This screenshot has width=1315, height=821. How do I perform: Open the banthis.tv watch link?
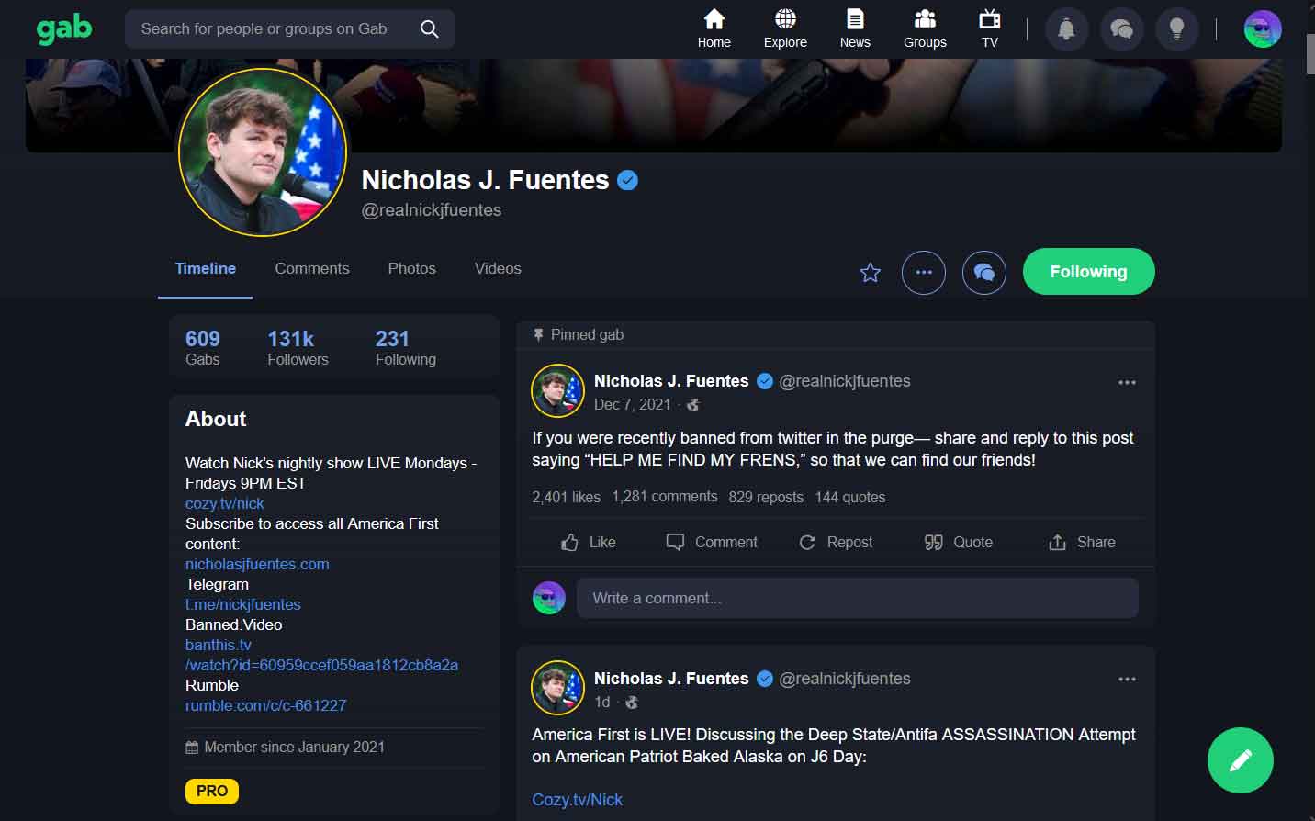pos(321,656)
